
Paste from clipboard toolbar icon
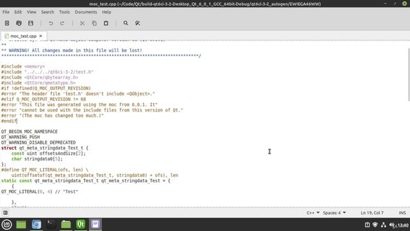(x=106, y=23)
